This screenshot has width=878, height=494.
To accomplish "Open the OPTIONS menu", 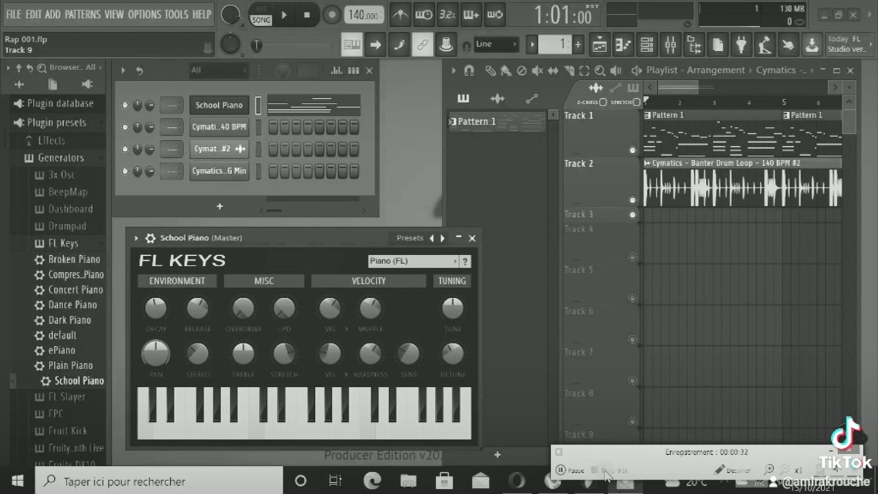I will click(144, 14).
